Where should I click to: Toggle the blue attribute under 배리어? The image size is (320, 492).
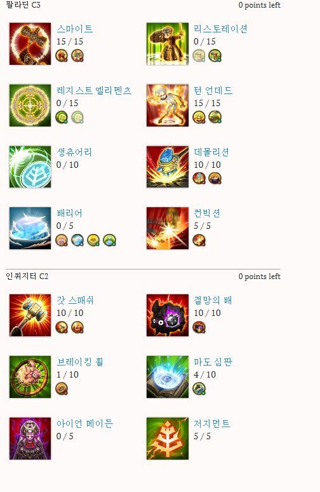click(x=77, y=240)
